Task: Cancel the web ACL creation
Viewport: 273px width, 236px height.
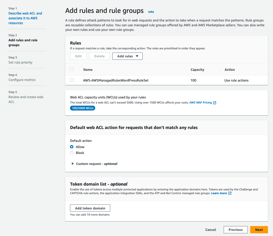Action: (211, 230)
